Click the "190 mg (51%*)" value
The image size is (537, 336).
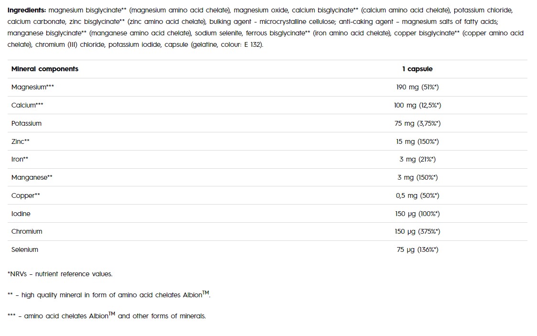point(417,87)
